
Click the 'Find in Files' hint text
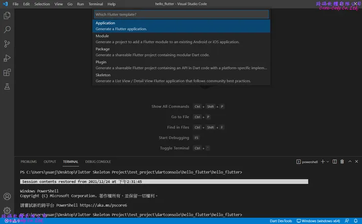[178, 127]
